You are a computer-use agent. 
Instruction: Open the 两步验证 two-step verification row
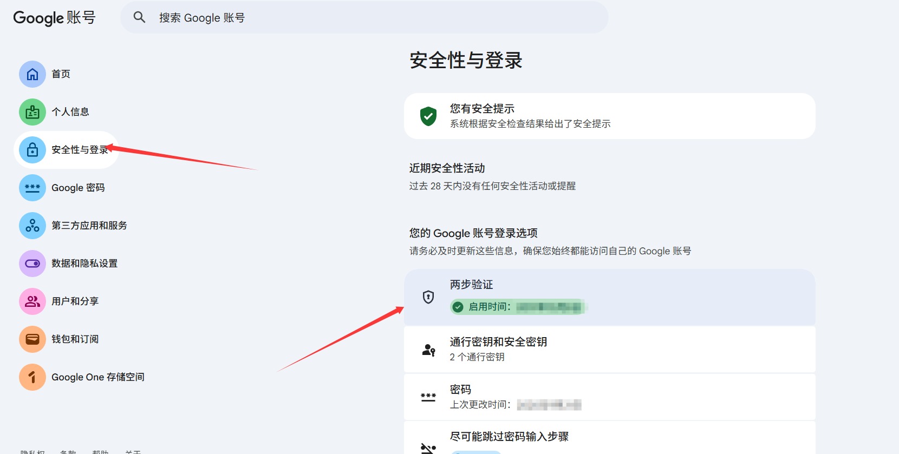609,297
